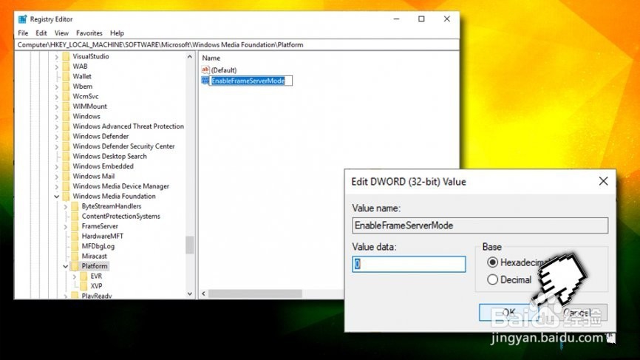Image resolution: width=640 pixels, height=360 pixels.
Task: Select the Windows Embedded key
Action: 103,166
